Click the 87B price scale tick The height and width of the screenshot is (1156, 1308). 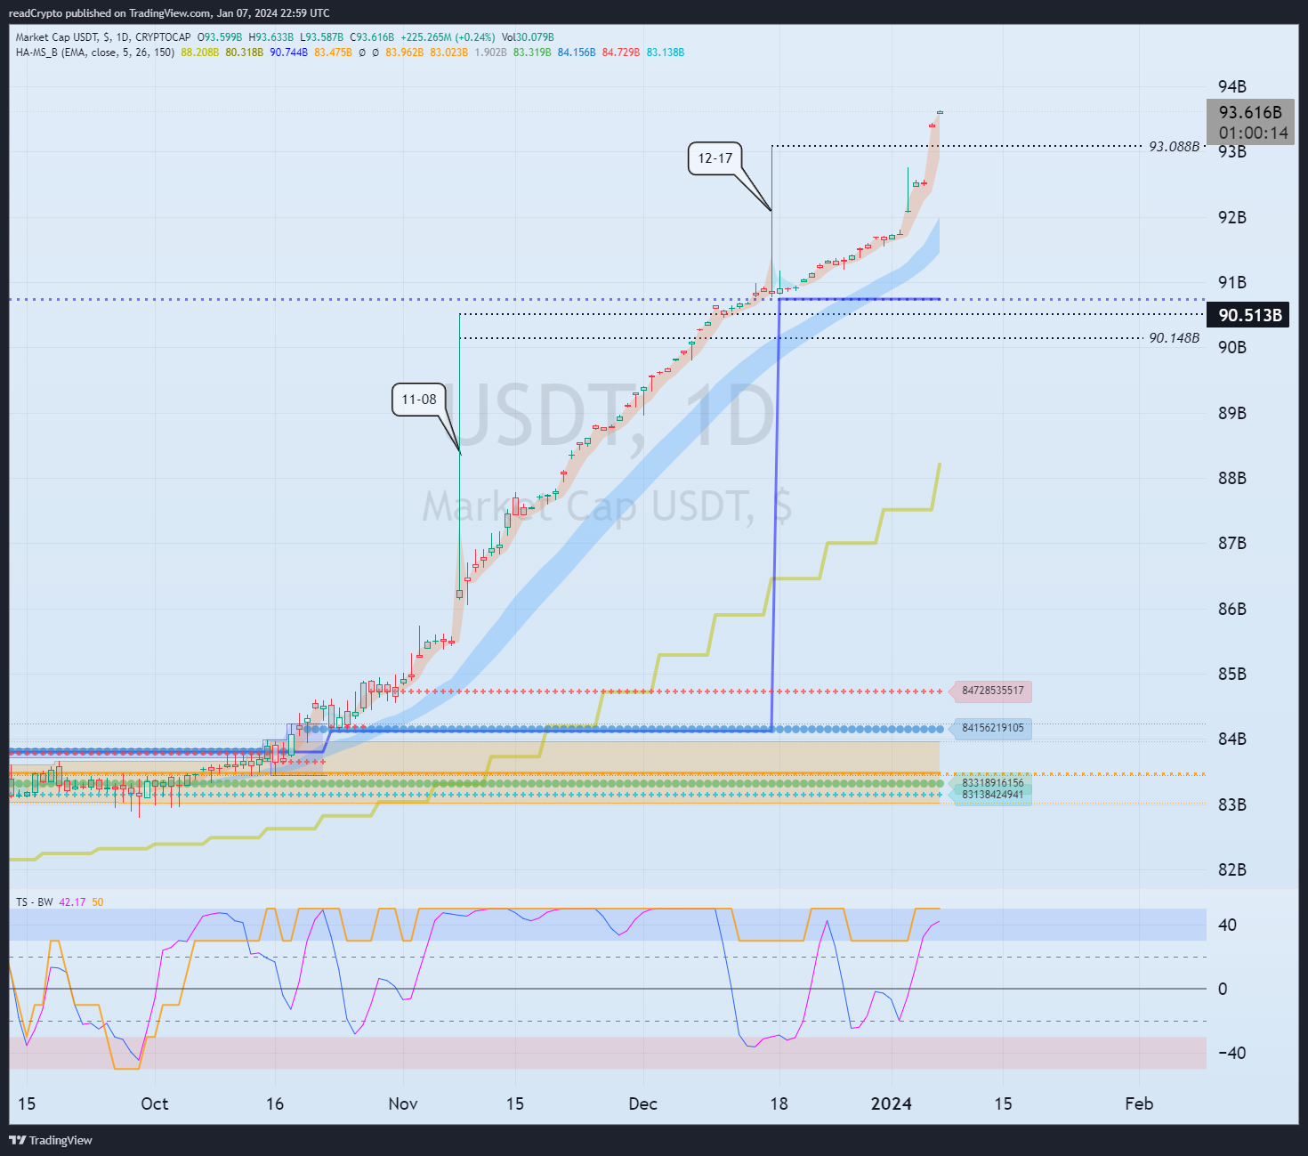[x=1232, y=543]
